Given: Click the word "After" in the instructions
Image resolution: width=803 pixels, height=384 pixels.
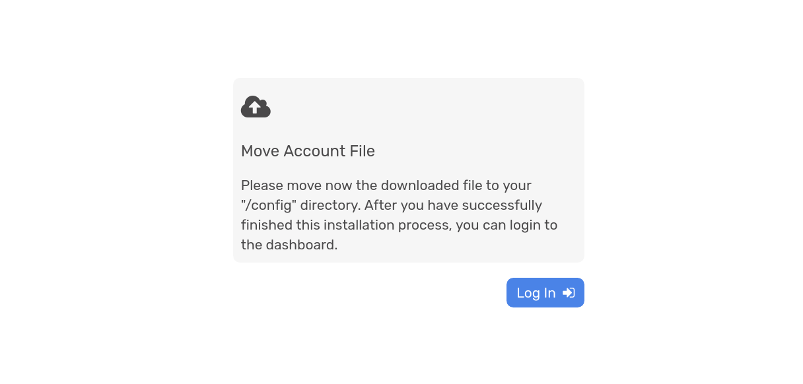Looking at the screenshot, I should tap(379, 205).
